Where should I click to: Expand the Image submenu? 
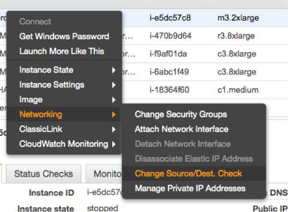(31, 100)
